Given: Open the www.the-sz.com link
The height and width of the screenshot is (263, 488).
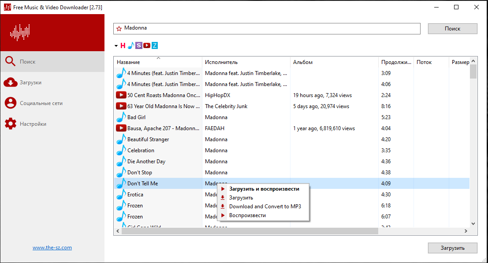Looking at the screenshot, I should click(x=52, y=248).
